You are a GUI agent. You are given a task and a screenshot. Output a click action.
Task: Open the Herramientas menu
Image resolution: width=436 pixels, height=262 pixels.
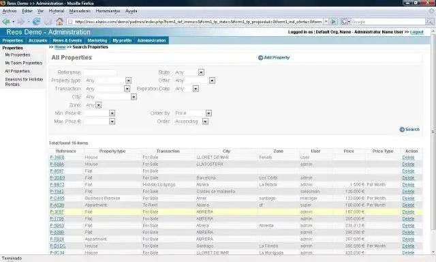tap(108, 11)
